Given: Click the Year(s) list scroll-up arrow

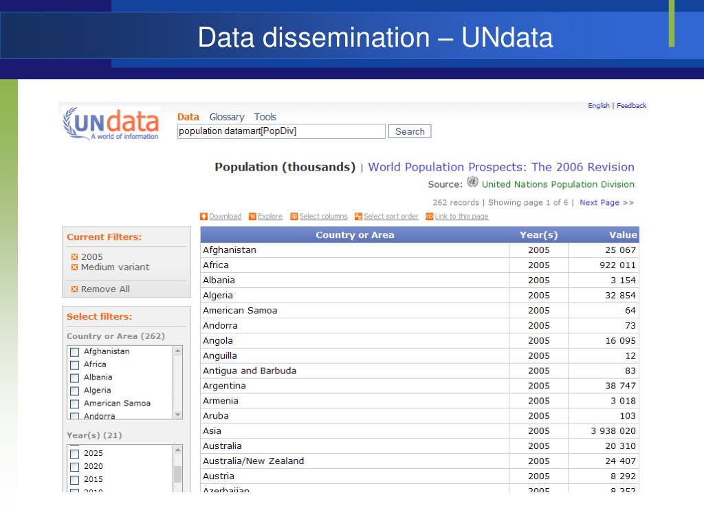Looking at the screenshot, I should tap(178, 450).
